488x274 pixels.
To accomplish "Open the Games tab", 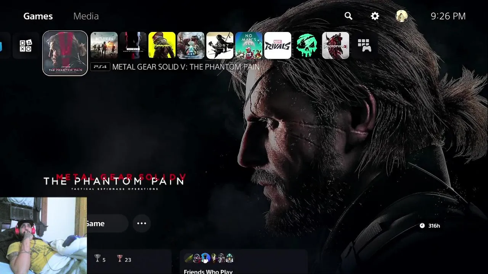I will click(x=38, y=16).
